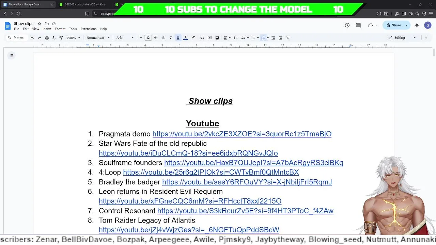Open the Soulframe founders YouTube link

pyautogui.click(x=254, y=163)
